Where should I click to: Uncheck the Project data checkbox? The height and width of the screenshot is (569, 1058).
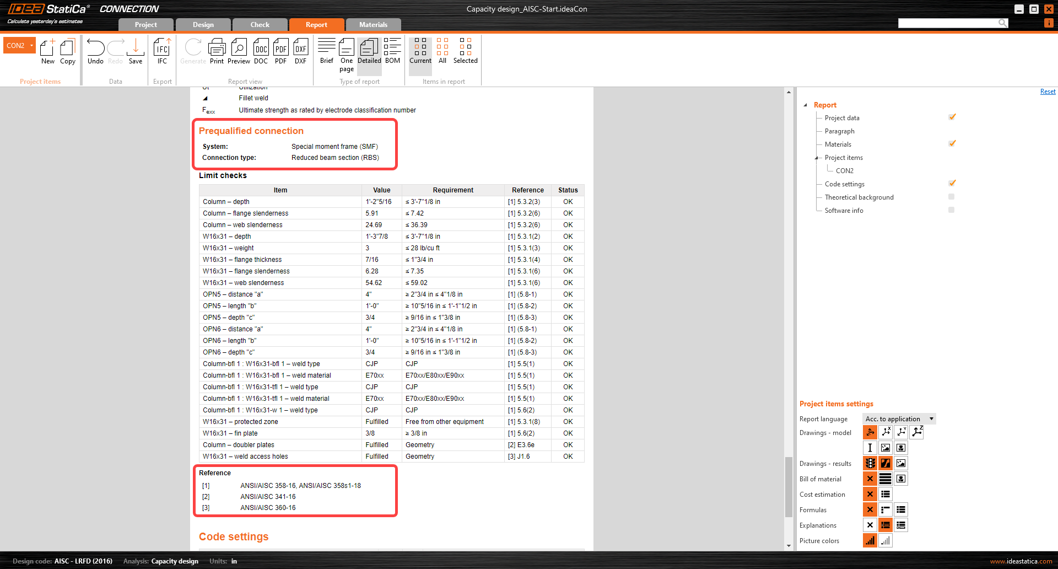tap(952, 117)
